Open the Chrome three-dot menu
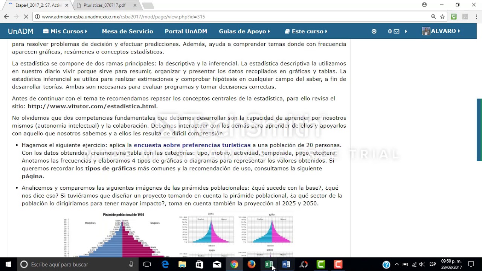Screen dimensions: 482x271 (x=476, y=17)
